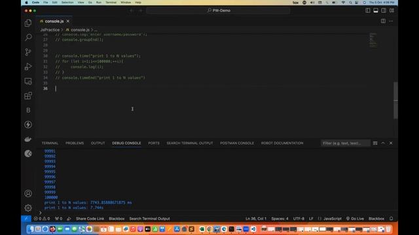Close the console.js editor tab

click(x=68, y=21)
